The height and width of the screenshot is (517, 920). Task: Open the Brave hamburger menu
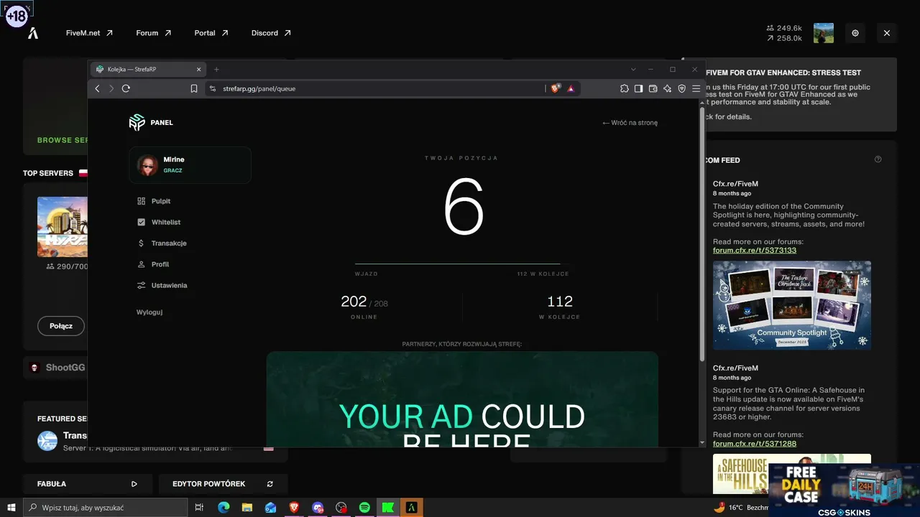(x=696, y=88)
